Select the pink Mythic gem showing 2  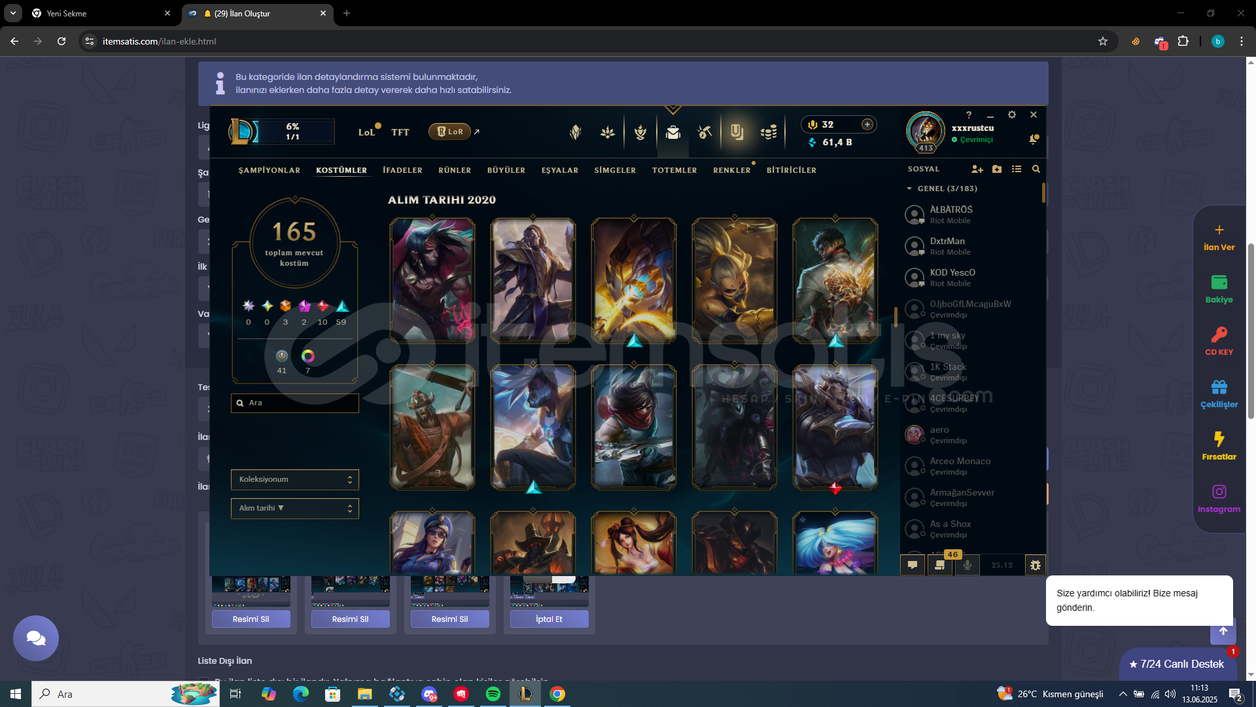pyautogui.click(x=305, y=306)
